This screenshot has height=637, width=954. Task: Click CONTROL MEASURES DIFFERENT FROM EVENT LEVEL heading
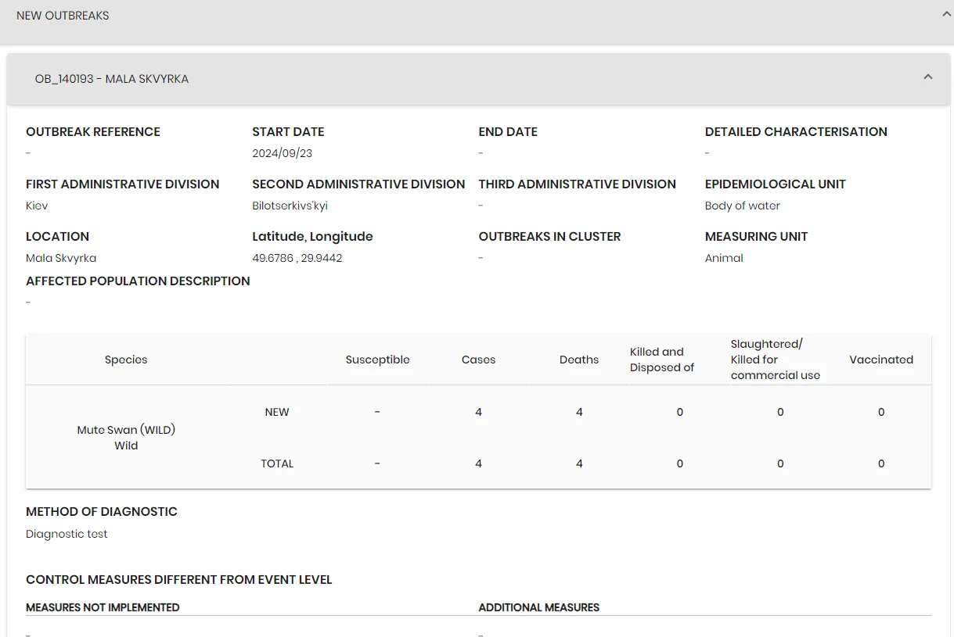(179, 580)
